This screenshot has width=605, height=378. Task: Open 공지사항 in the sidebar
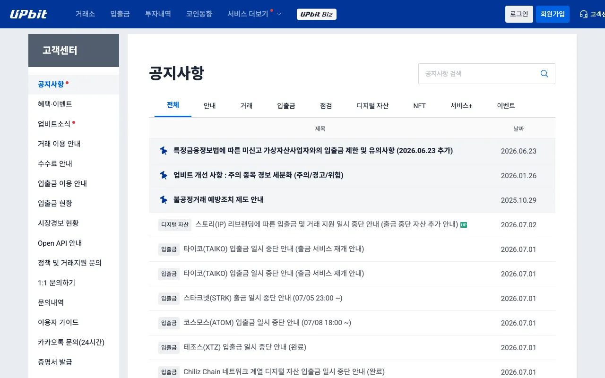pos(74,85)
